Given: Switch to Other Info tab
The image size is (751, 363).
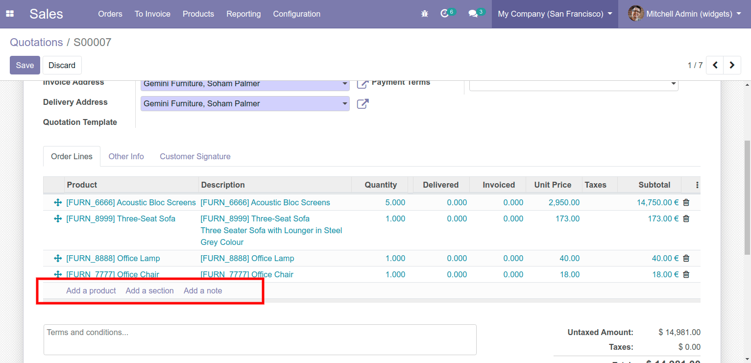Looking at the screenshot, I should click(126, 156).
